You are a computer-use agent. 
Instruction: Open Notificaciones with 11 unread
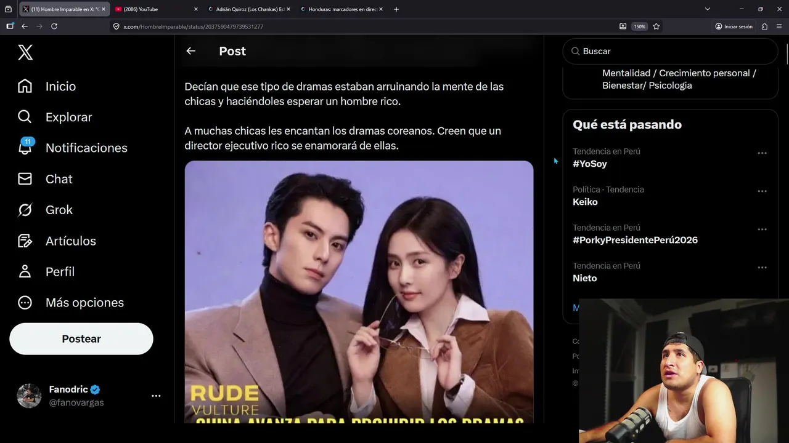72,148
